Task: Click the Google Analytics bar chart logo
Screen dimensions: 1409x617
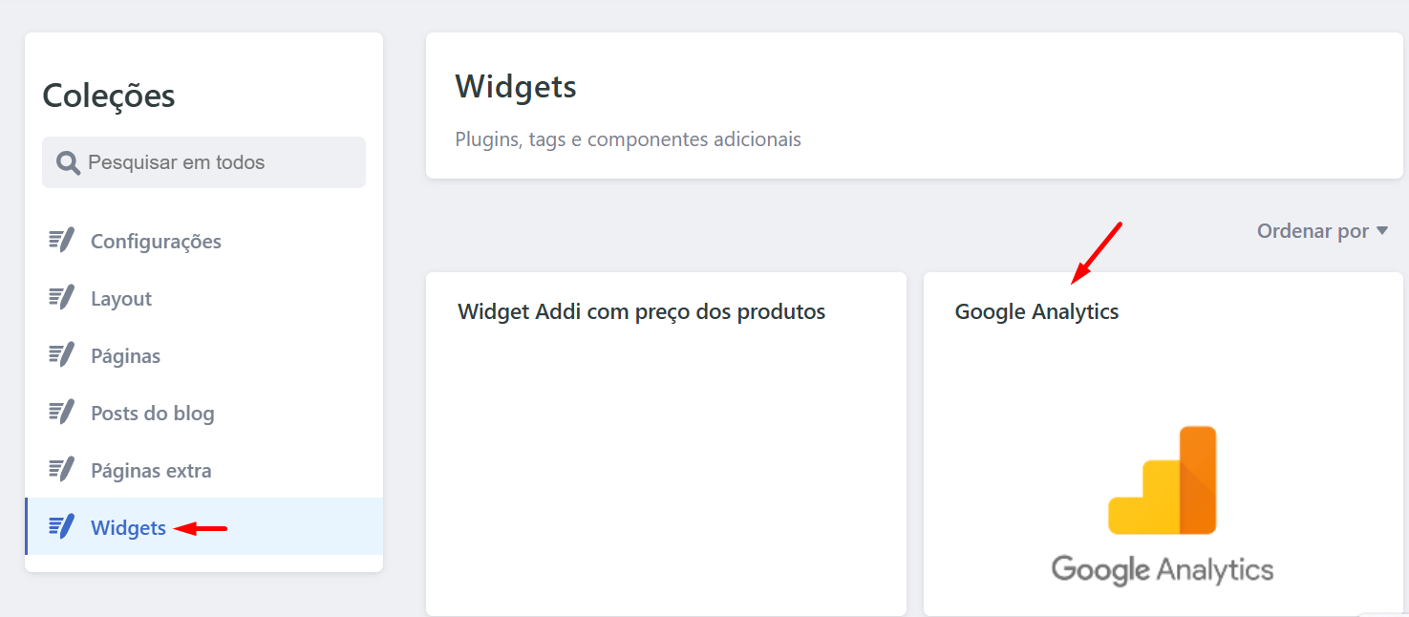Action: [1163, 480]
